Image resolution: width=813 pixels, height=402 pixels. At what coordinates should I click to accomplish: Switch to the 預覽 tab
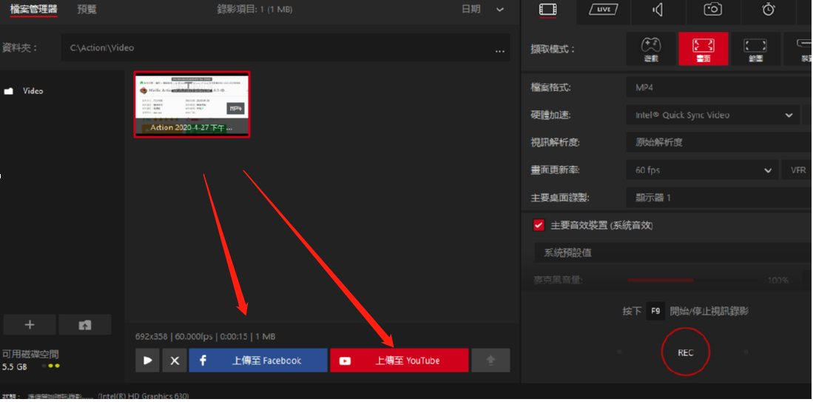87,10
